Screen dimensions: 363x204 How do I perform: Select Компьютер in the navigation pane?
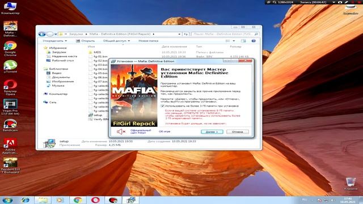tap(56, 94)
